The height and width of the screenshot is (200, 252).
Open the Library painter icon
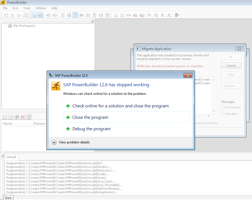[x=82, y=15]
